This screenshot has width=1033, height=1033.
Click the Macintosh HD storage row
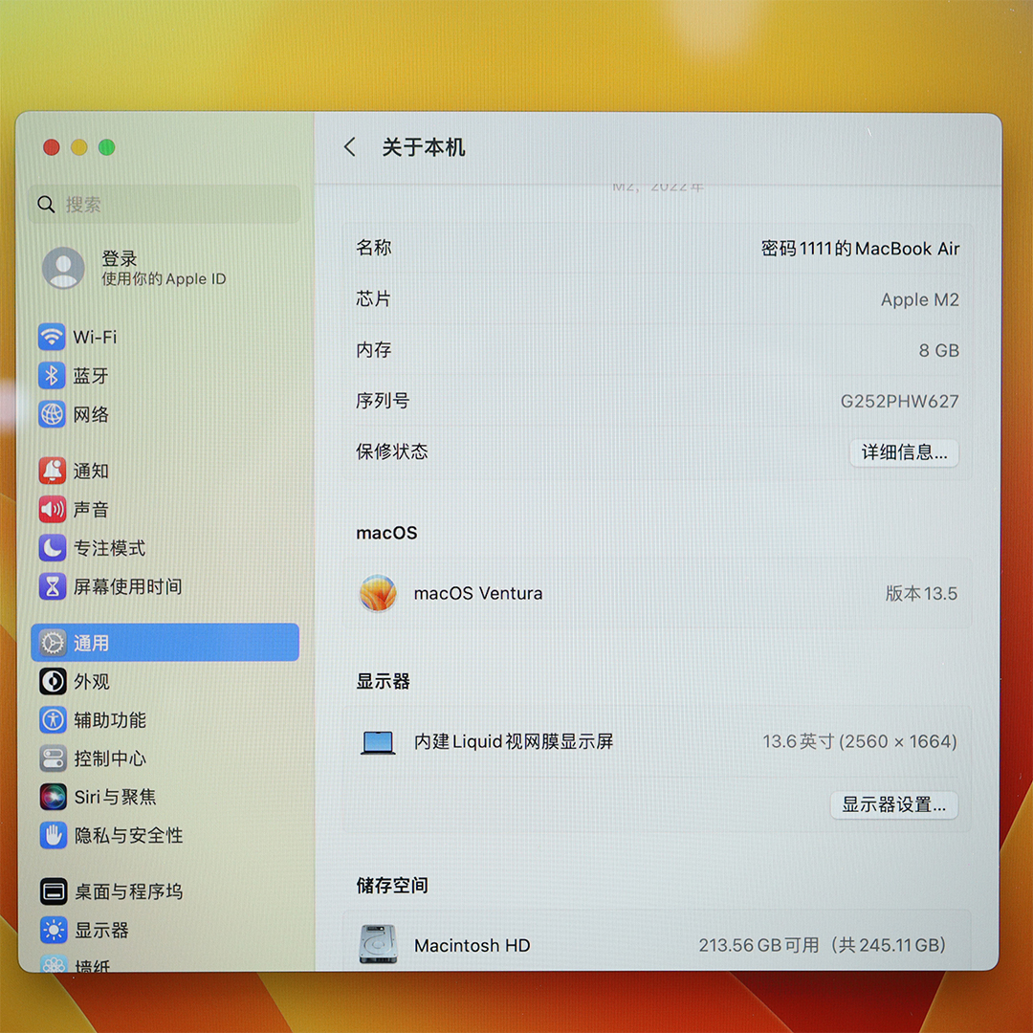656,945
